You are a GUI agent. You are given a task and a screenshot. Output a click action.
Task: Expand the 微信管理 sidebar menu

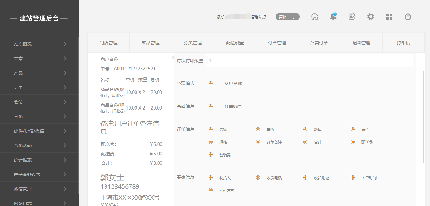(39, 189)
